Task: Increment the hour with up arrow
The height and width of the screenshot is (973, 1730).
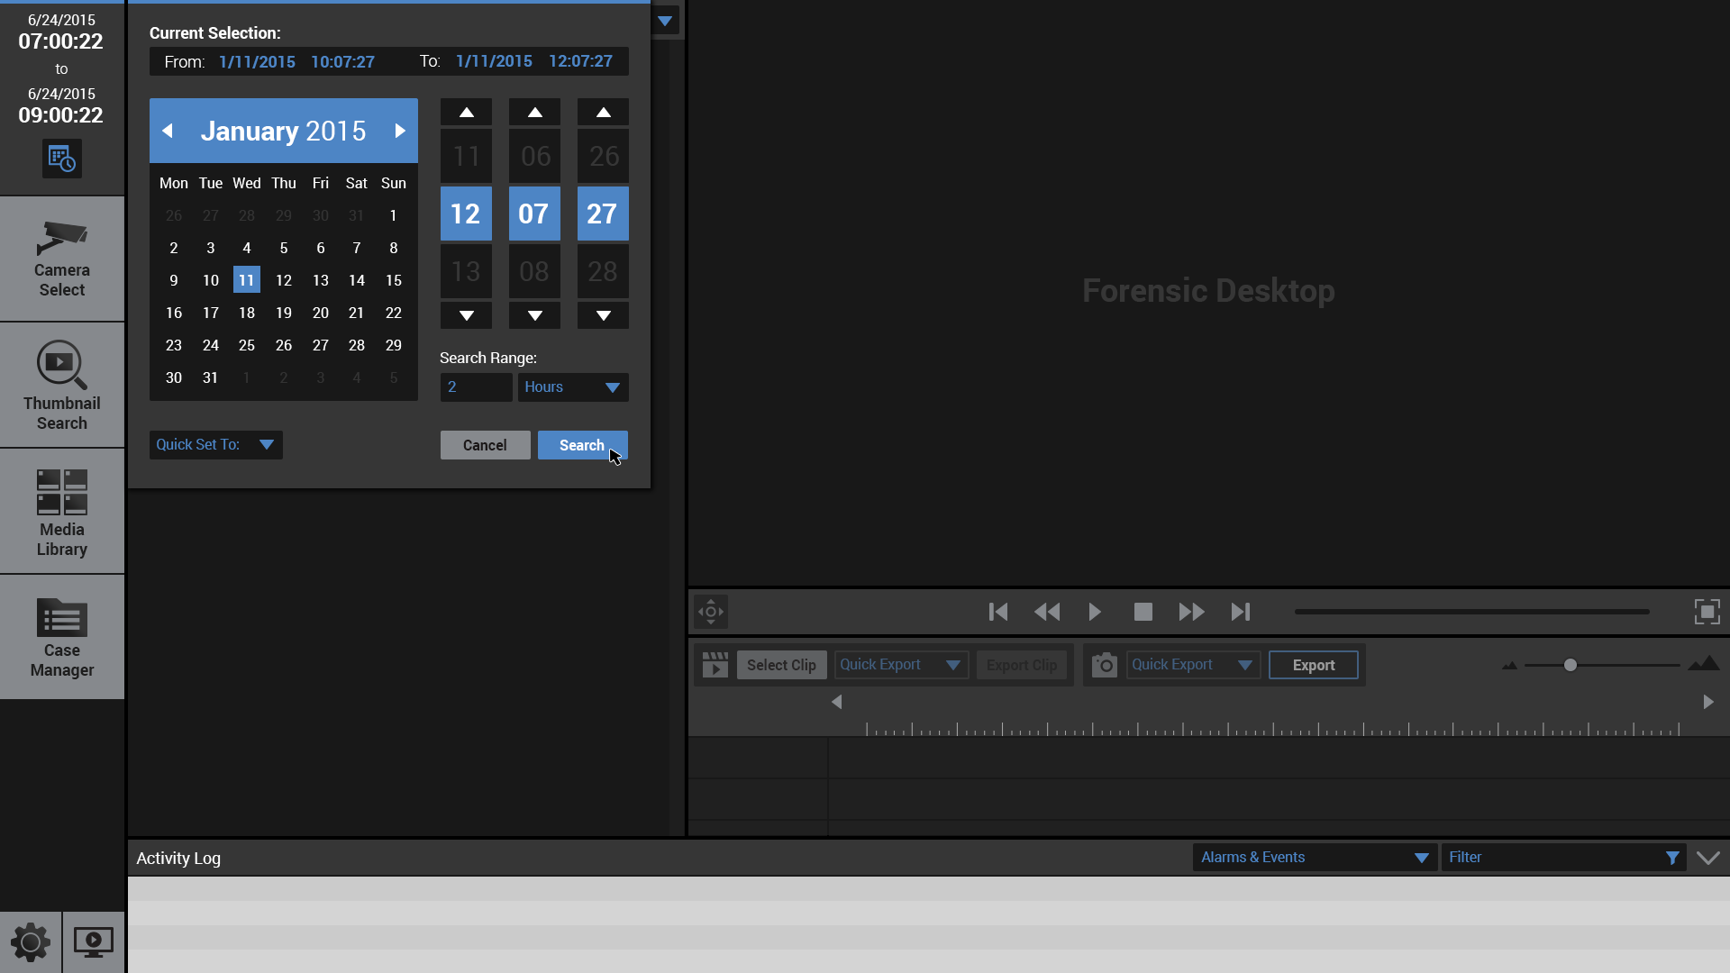Action: pos(466,113)
